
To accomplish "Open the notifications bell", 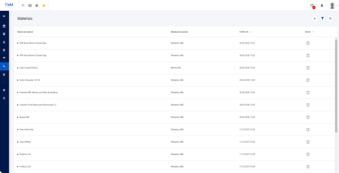I will pos(322,6).
